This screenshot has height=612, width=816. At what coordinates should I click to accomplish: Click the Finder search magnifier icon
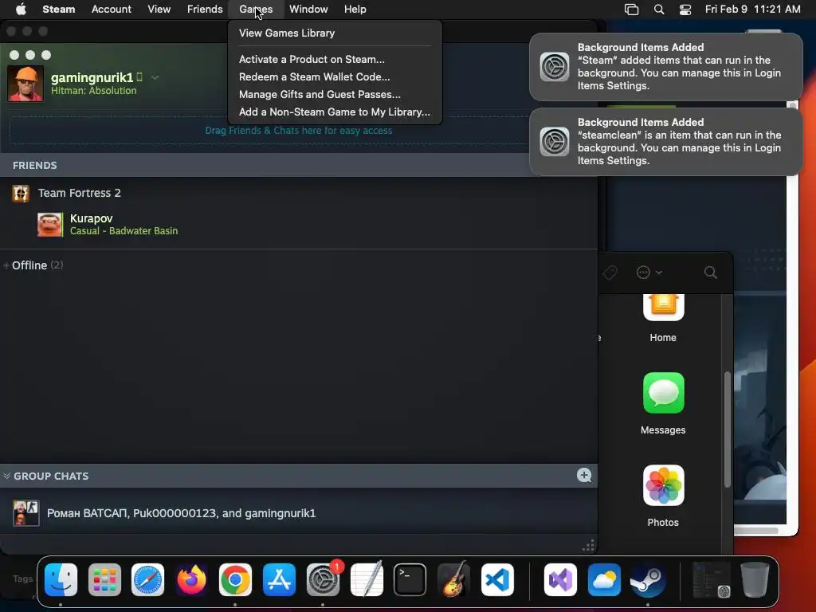pos(710,273)
